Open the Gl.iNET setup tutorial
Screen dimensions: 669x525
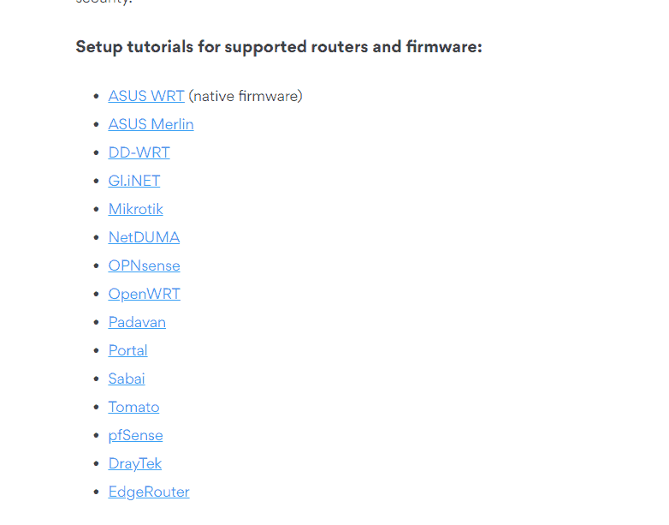pyautogui.click(x=134, y=181)
